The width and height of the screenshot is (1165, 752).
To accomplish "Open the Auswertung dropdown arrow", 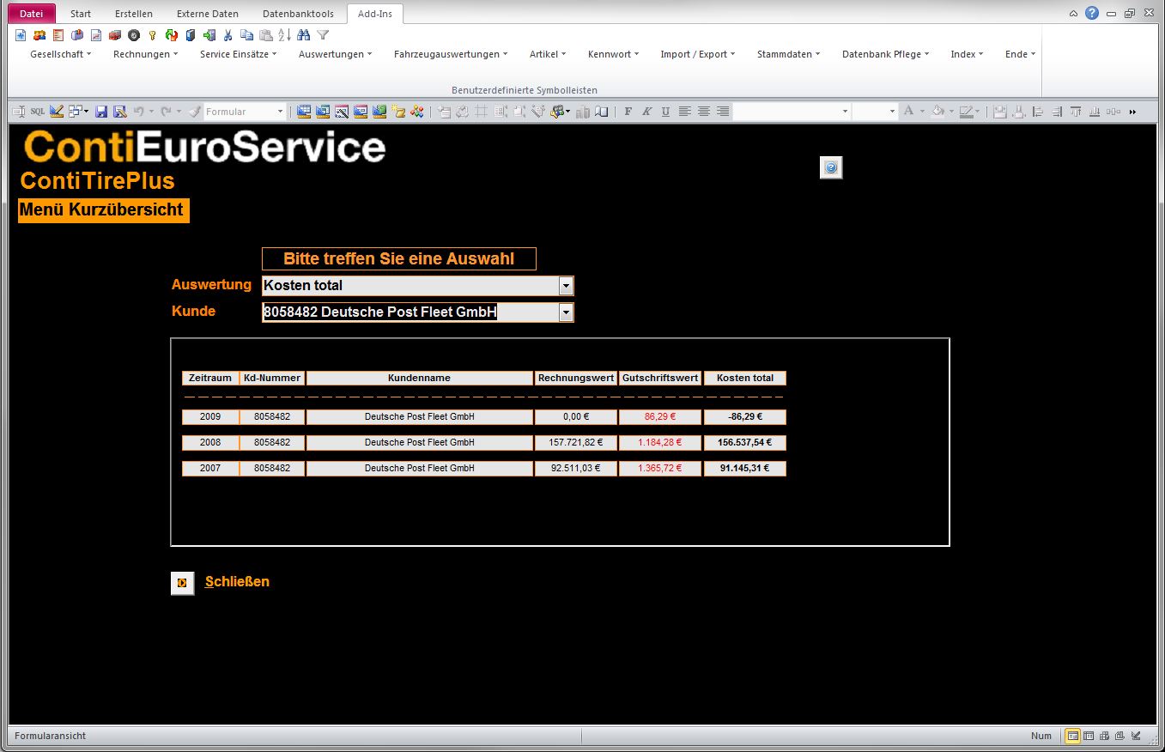I will 566,285.
